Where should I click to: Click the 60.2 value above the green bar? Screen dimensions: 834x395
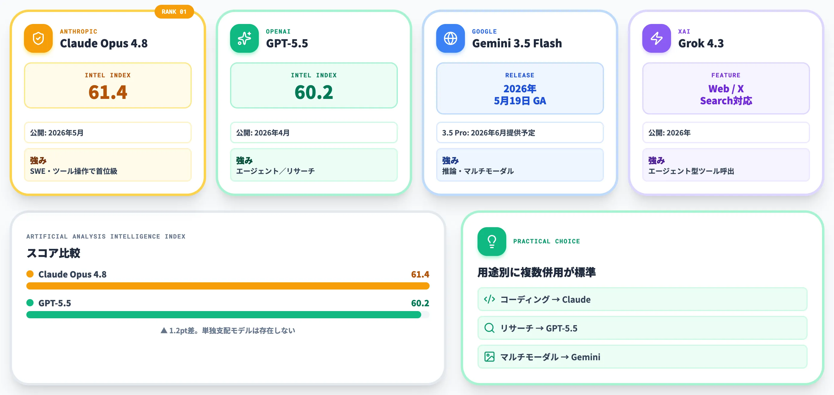420,303
